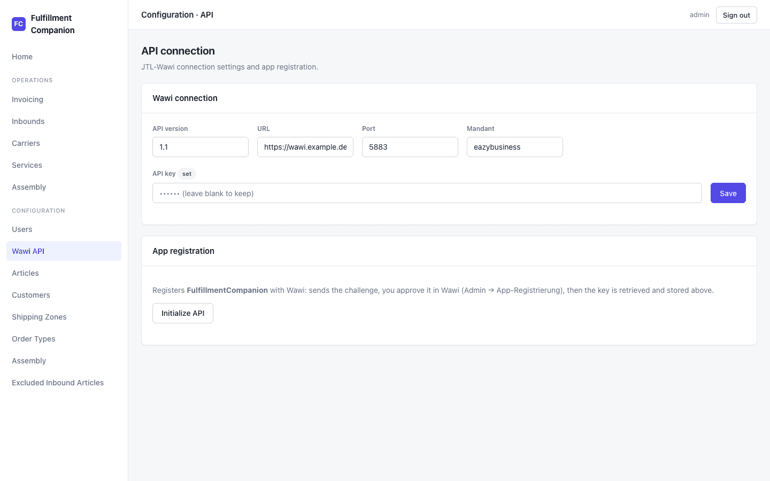This screenshot has width=770, height=481.
Task: Open Assembly under Configuration
Action: (64, 361)
